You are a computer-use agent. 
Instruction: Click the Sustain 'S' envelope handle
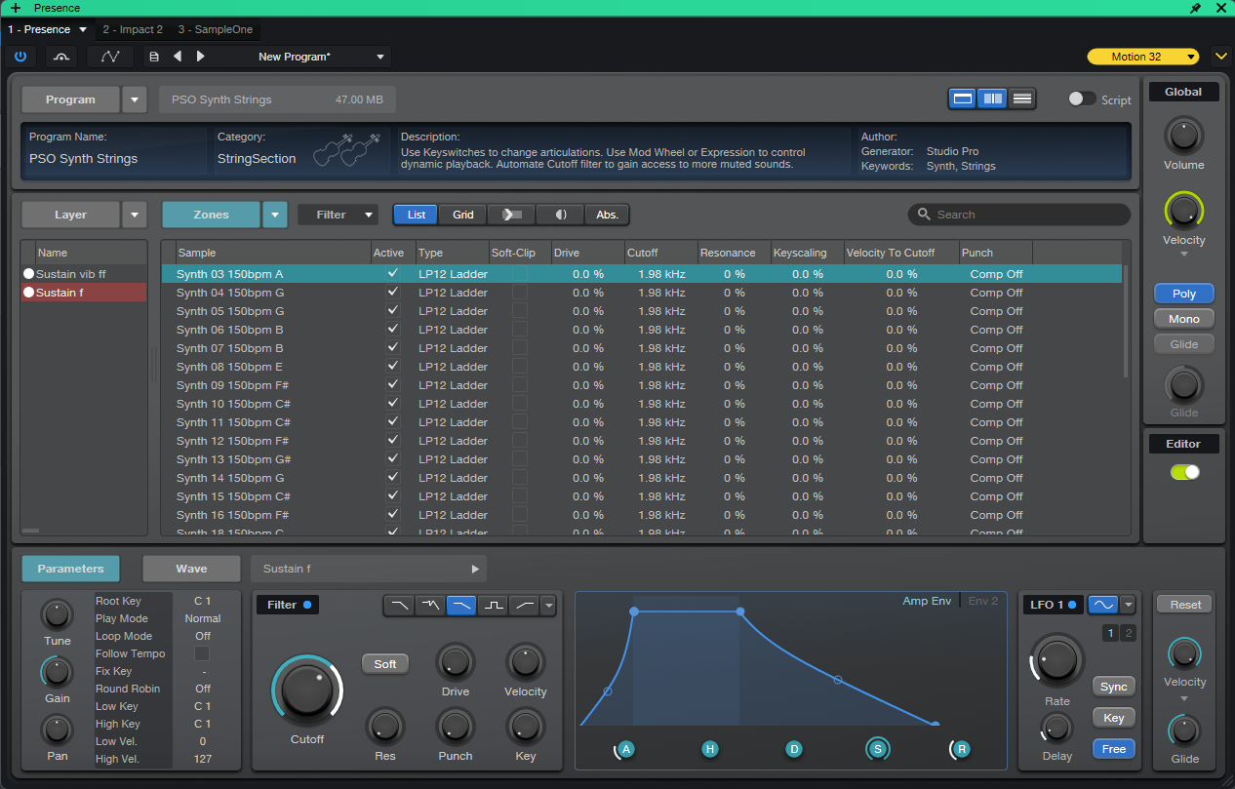[x=878, y=749]
